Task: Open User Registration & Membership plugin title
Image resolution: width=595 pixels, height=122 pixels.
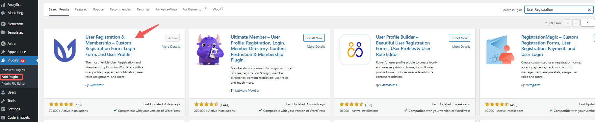Action: coord(110,46)
